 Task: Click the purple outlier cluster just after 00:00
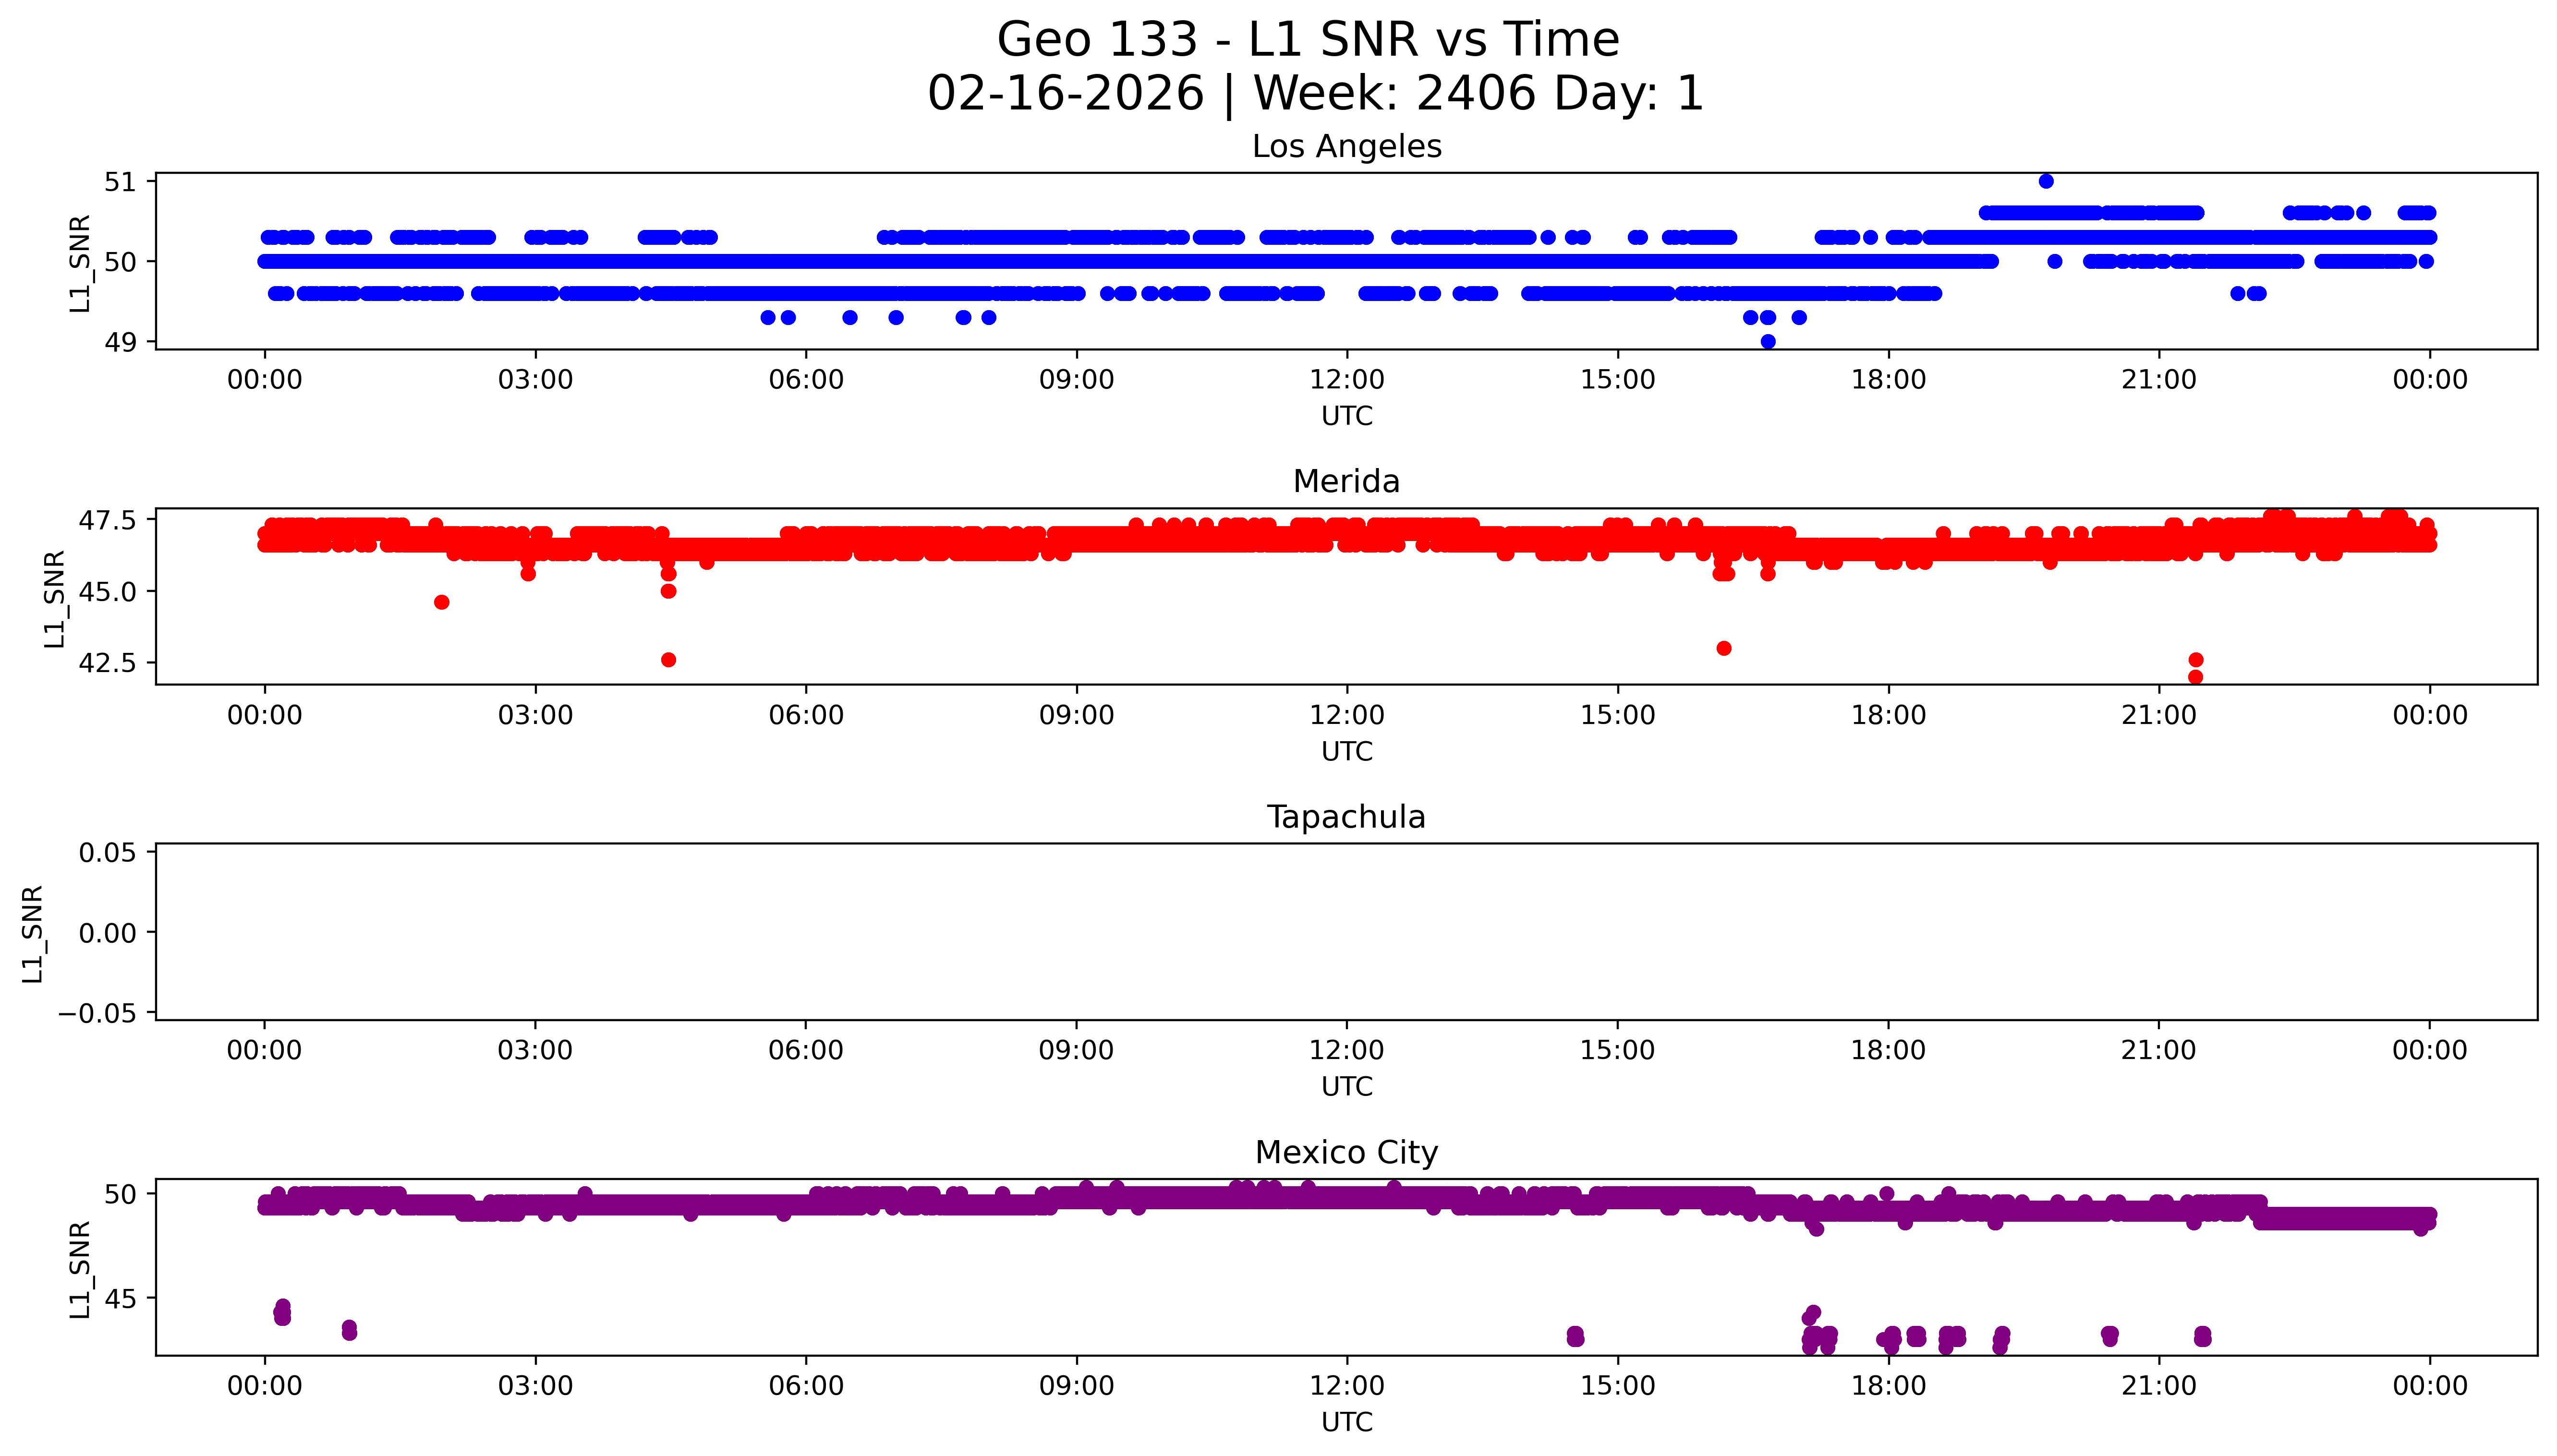[282, 1312]
